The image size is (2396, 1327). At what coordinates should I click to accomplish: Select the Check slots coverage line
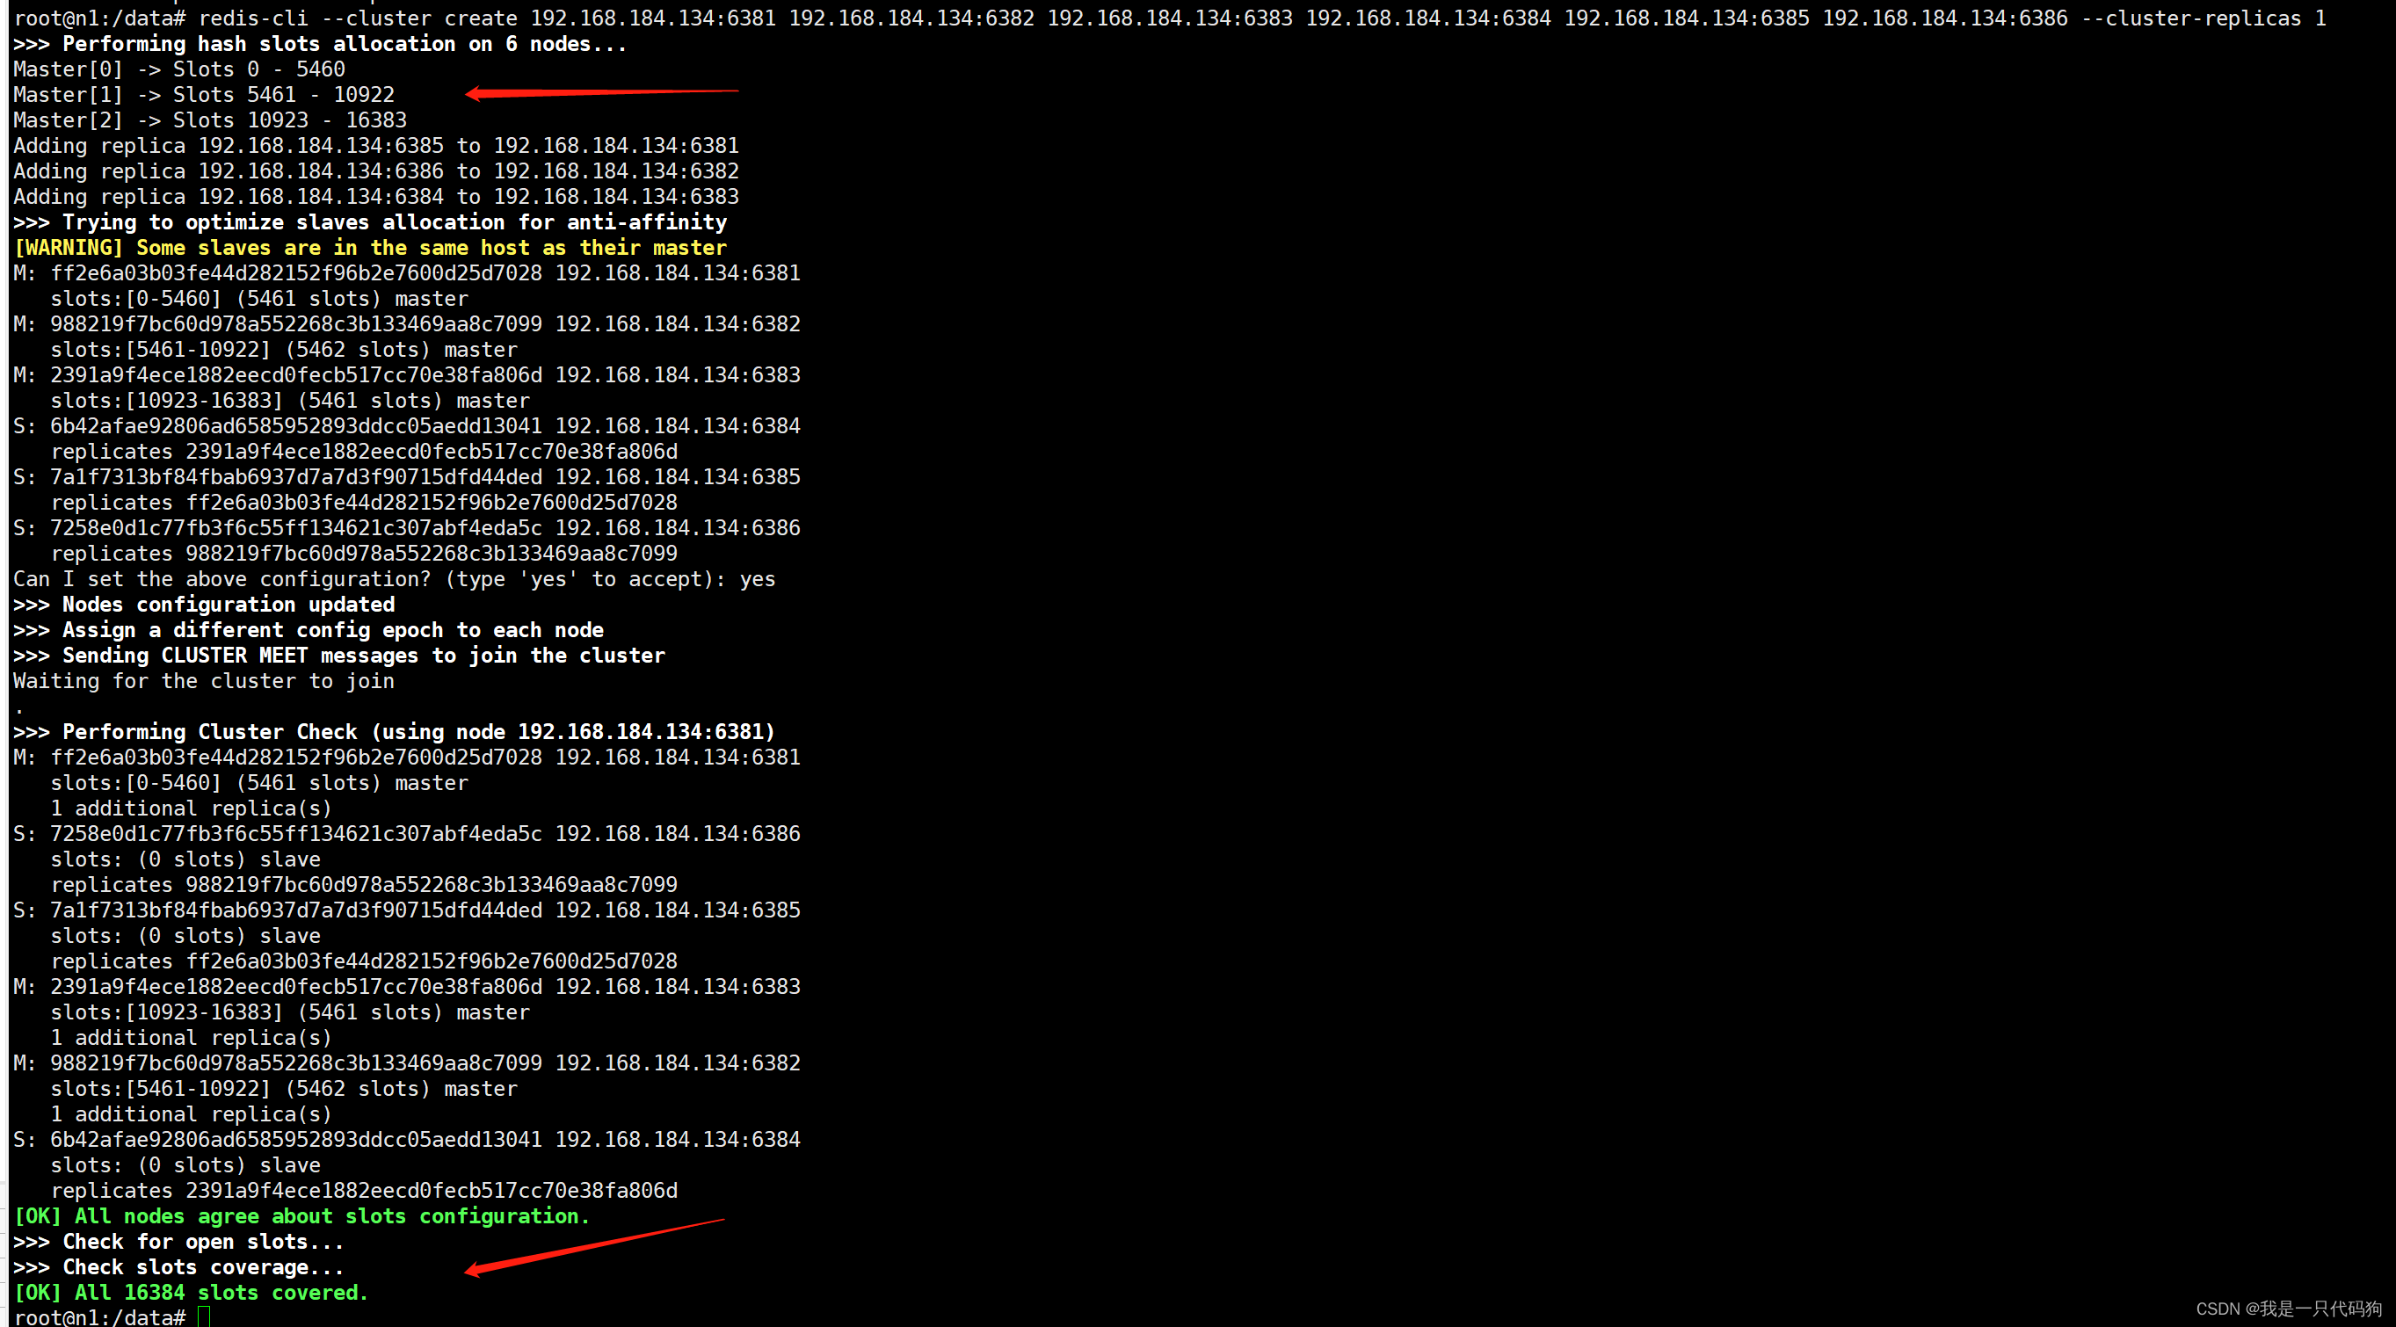pos(178,1266)
